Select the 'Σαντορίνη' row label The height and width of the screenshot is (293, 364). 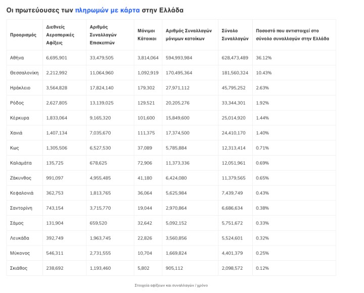(x=21, y=208)
